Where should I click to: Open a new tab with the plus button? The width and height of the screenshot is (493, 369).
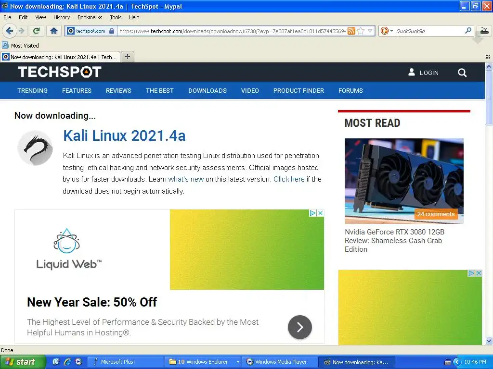click(127, 57)
